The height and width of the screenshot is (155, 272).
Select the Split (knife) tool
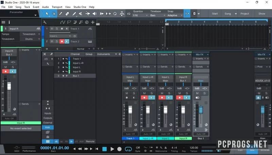point(61,14)
